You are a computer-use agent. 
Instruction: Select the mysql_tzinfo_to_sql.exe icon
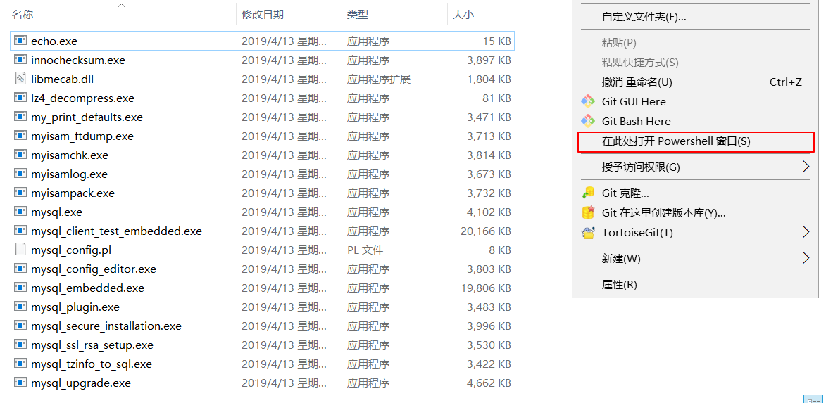pos(20,364)
